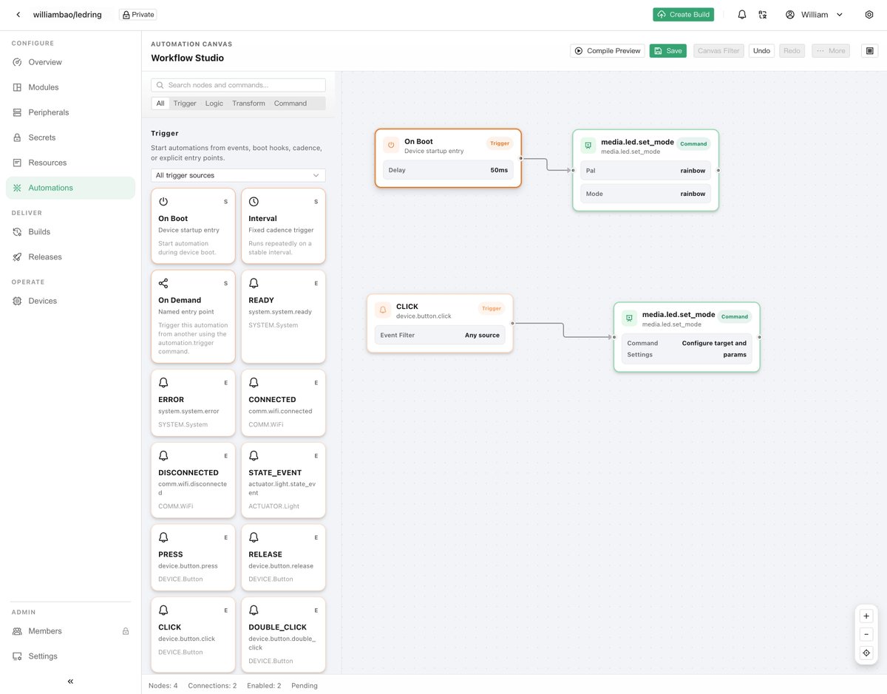Screen dimensions: 887x694
Task: Select the All filter tab
Action: (160, 103)
